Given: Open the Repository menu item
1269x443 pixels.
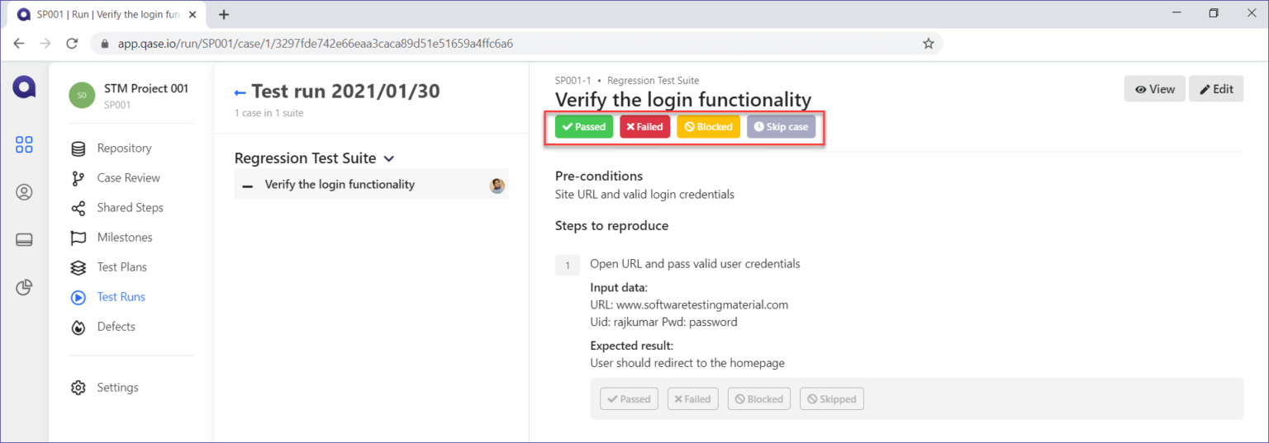Looking at the screenshot, I should [124, 148].
